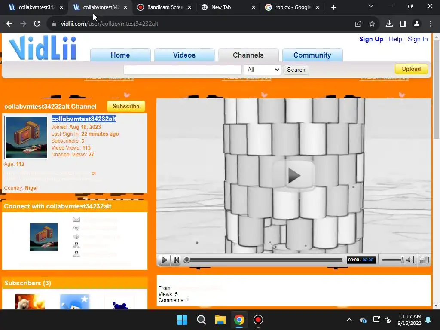
Task: Show hidden system tray icons
Action: (349, 320)
